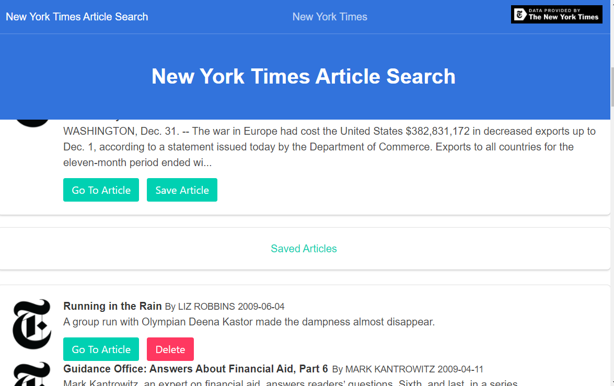Click the New York Times Article Search navbar brand
This screenshot has height=386, width=614.
[x=77, y=17]
